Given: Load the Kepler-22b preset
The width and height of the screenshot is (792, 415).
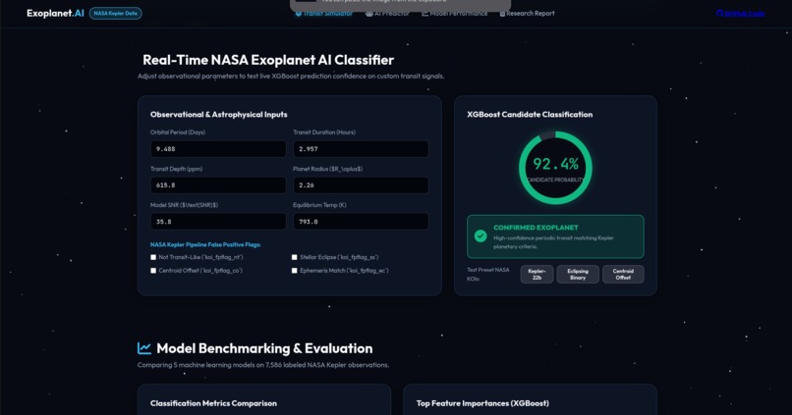Looking at the screenshot, I should (537, 275).
